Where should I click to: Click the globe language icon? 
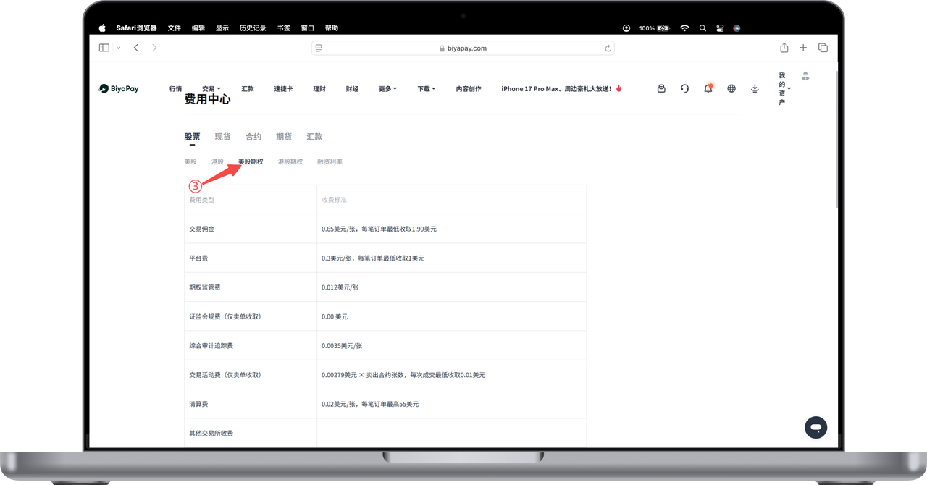click(731, 88)
